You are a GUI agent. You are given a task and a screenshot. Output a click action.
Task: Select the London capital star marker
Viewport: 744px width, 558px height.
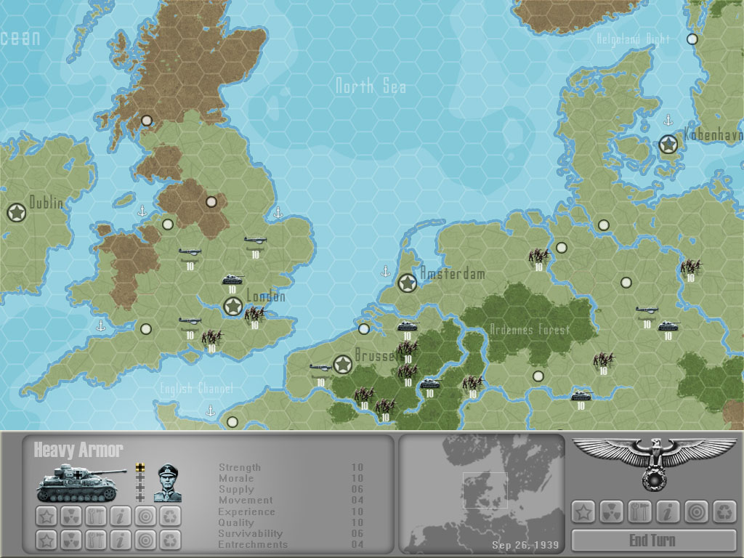pos(232,307)
